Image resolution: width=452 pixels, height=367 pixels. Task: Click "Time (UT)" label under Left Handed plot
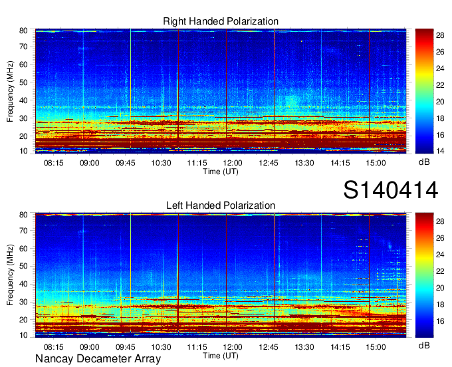(x=221, y=356)
